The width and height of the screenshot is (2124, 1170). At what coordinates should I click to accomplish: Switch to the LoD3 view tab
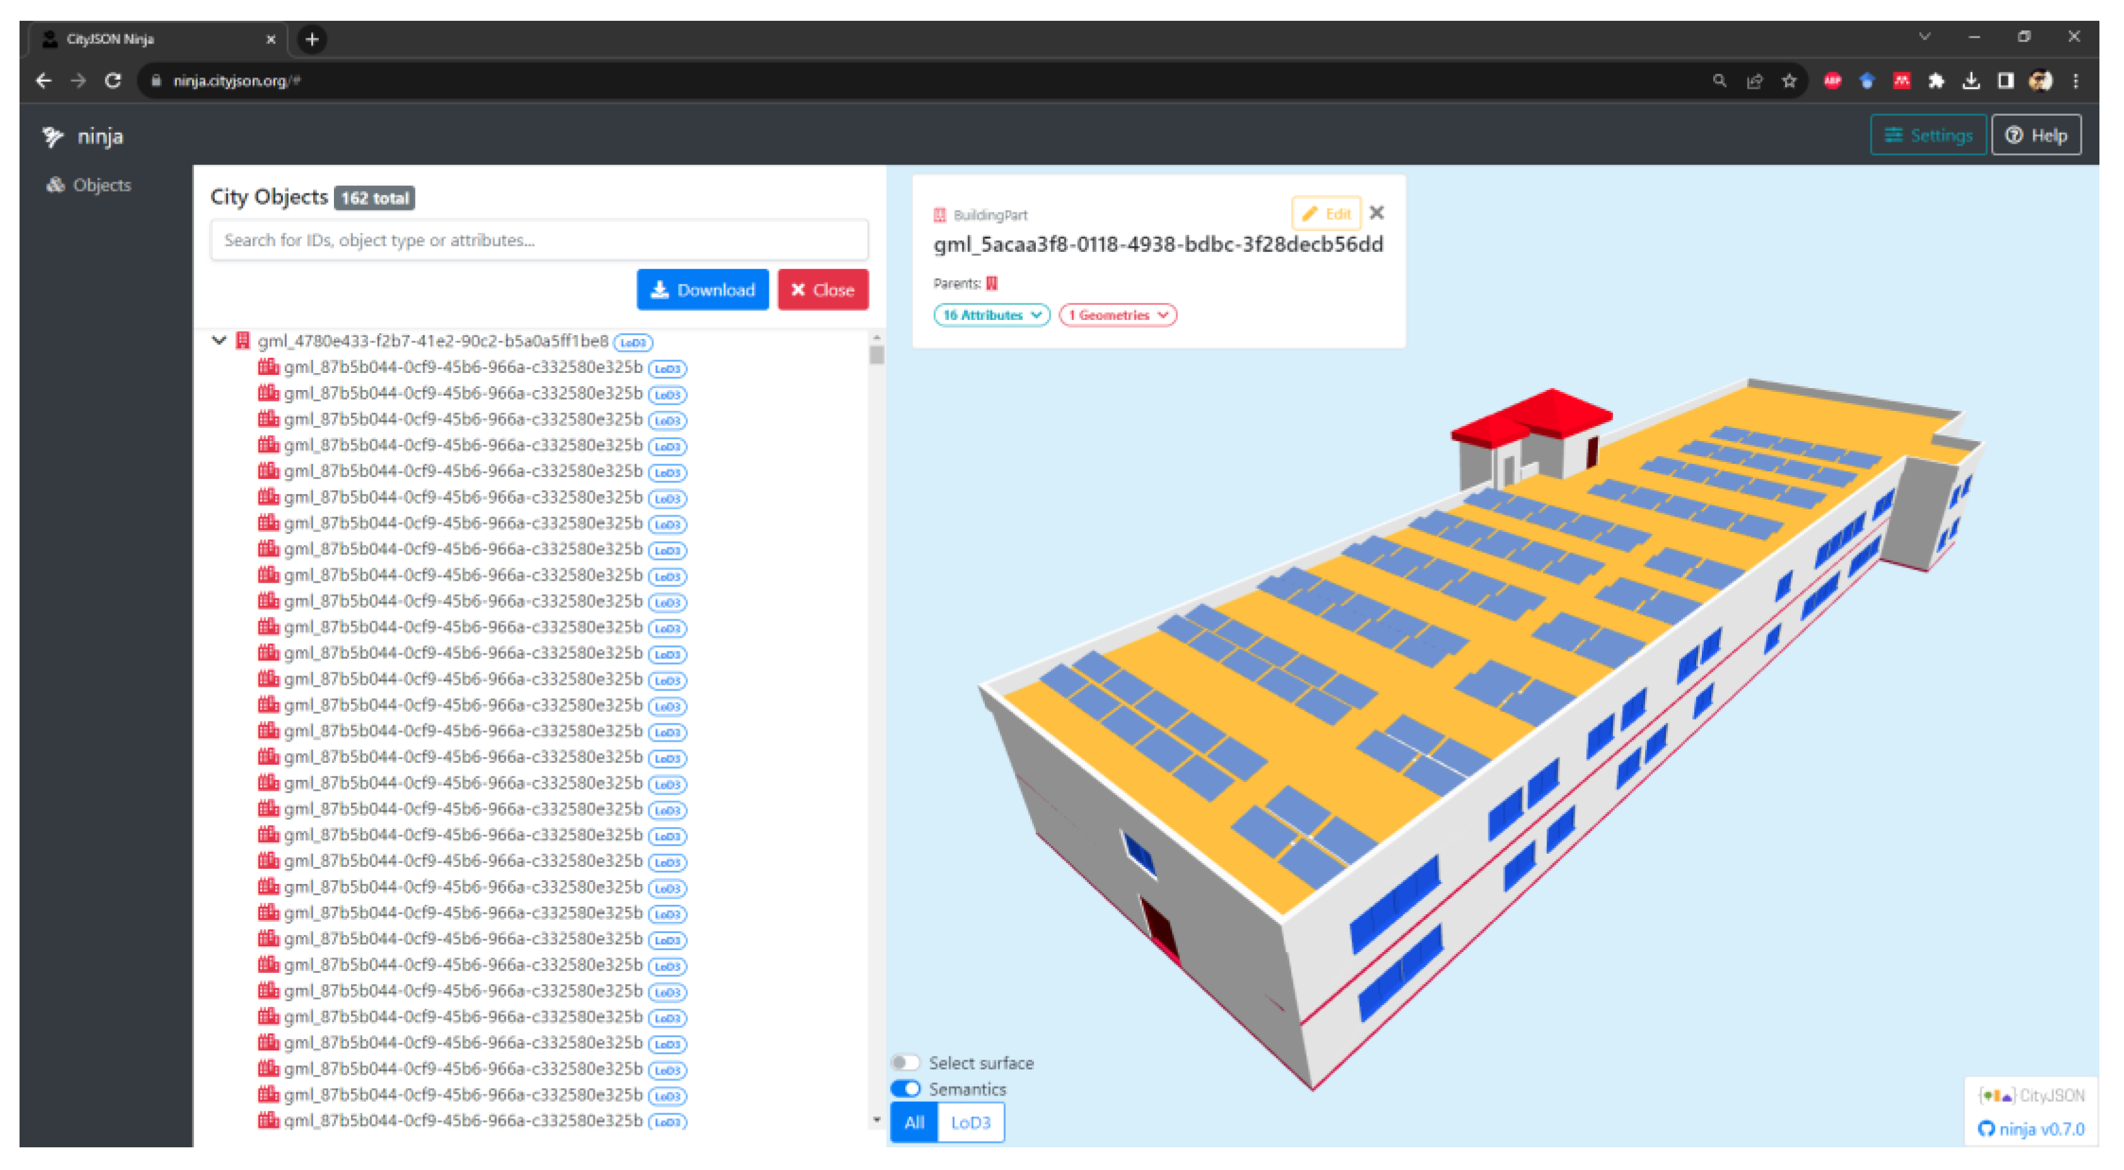pyautogui.click(x=970, y=1122)
